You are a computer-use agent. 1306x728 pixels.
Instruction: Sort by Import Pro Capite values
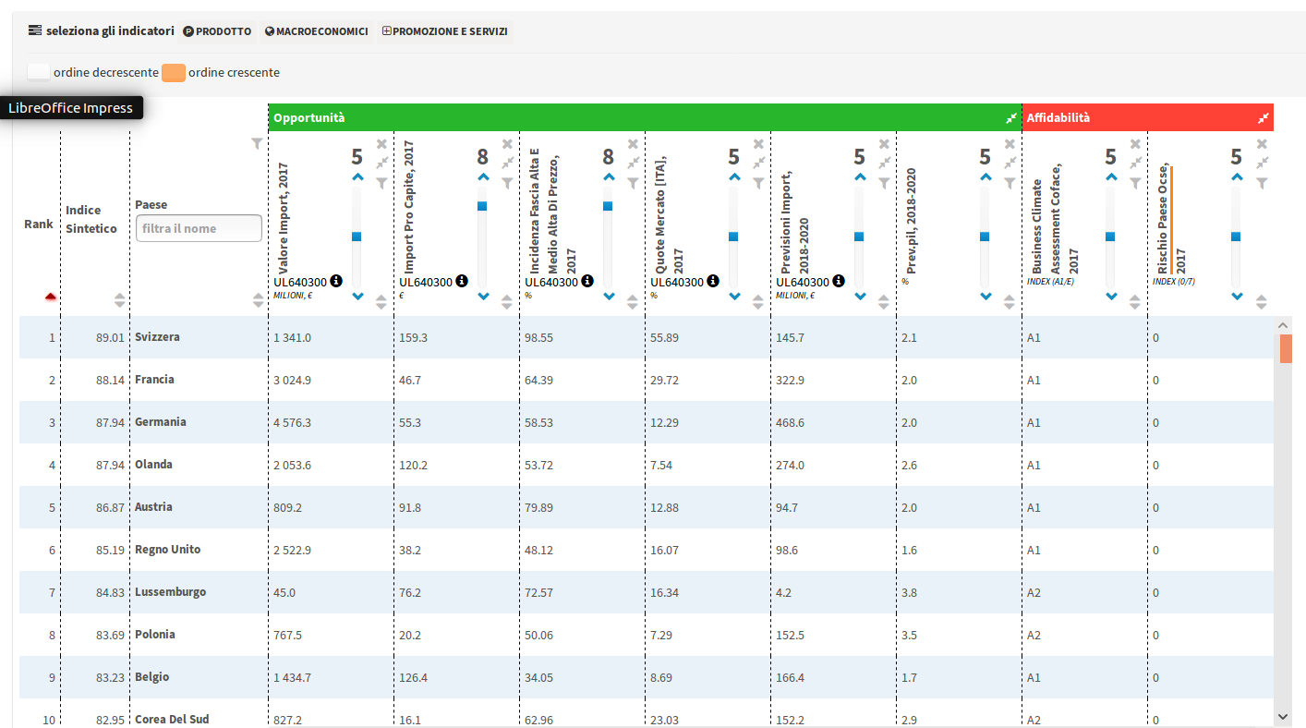point(507,302)
